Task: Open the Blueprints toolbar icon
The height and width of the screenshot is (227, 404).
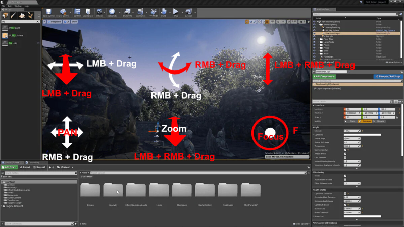Action: coord(127,12)
